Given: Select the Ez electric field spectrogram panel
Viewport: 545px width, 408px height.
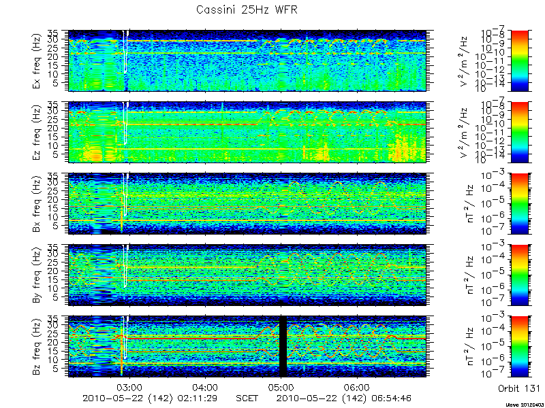Looking at the screenshot, I should (x=247, y=132).
